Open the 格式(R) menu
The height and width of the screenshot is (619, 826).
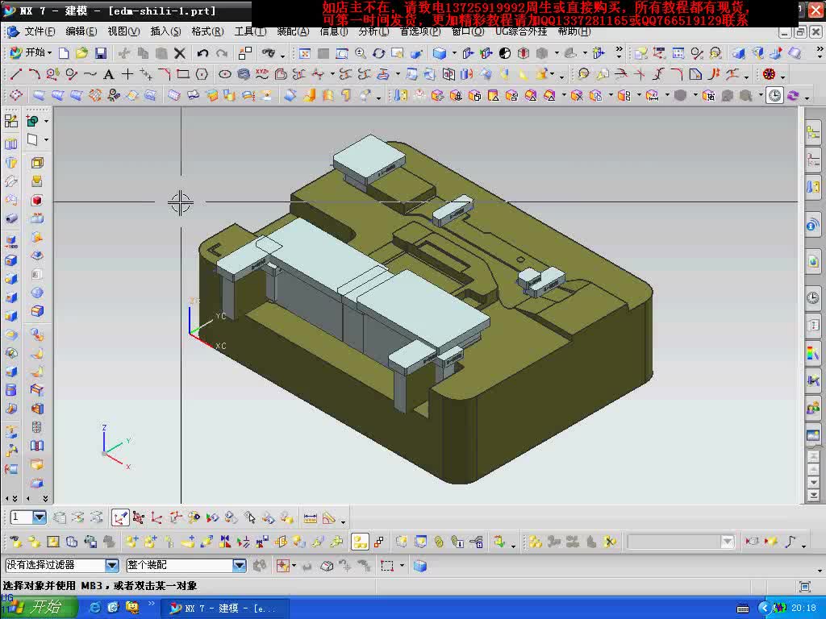(x=207, y=31)
